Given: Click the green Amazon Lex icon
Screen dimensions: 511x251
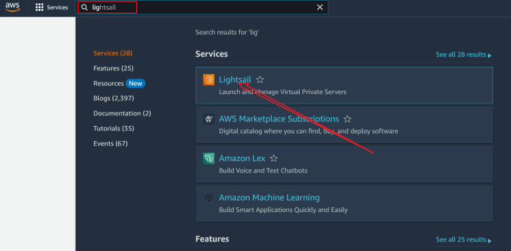Looking at the screenshot, I should click(x=208, y=158).
